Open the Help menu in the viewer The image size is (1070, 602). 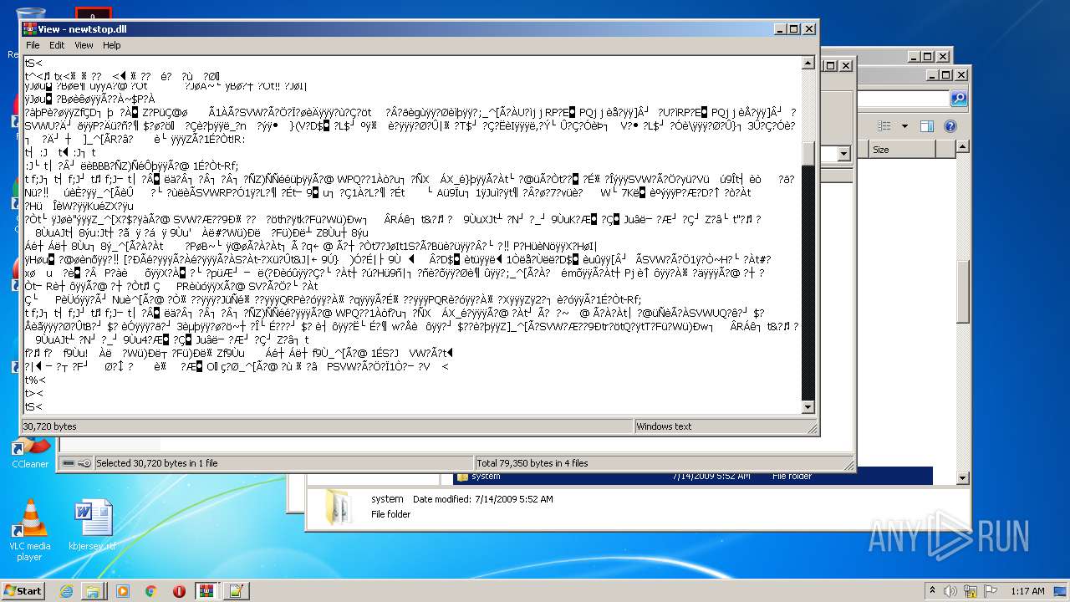[111, 45]
